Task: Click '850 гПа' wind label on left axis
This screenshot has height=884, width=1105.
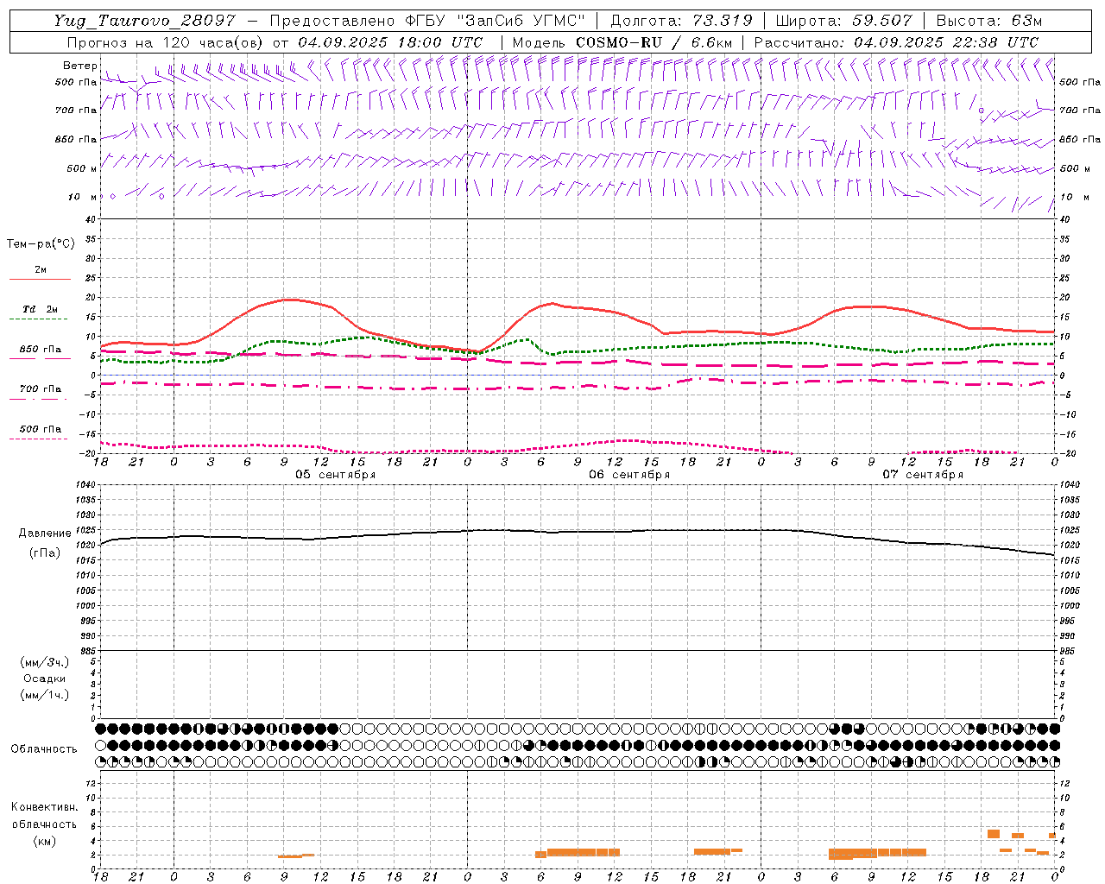Action: click(x=76, y=139)
